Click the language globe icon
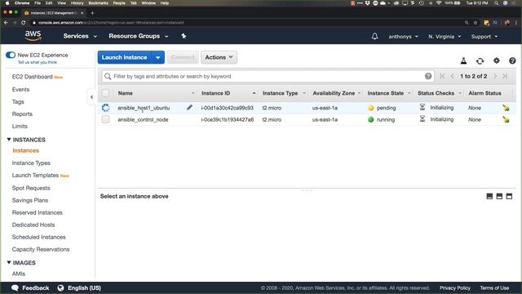This screenshot has height=294, width=522. pyautogui.click(x=60, y=287)
